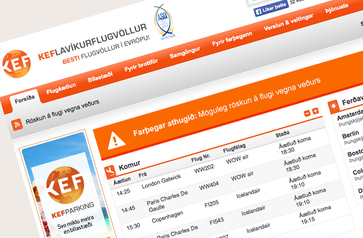
Task: Select 'Paris Charles De Gaulle' at 14:45
Action: click(167, 201)
